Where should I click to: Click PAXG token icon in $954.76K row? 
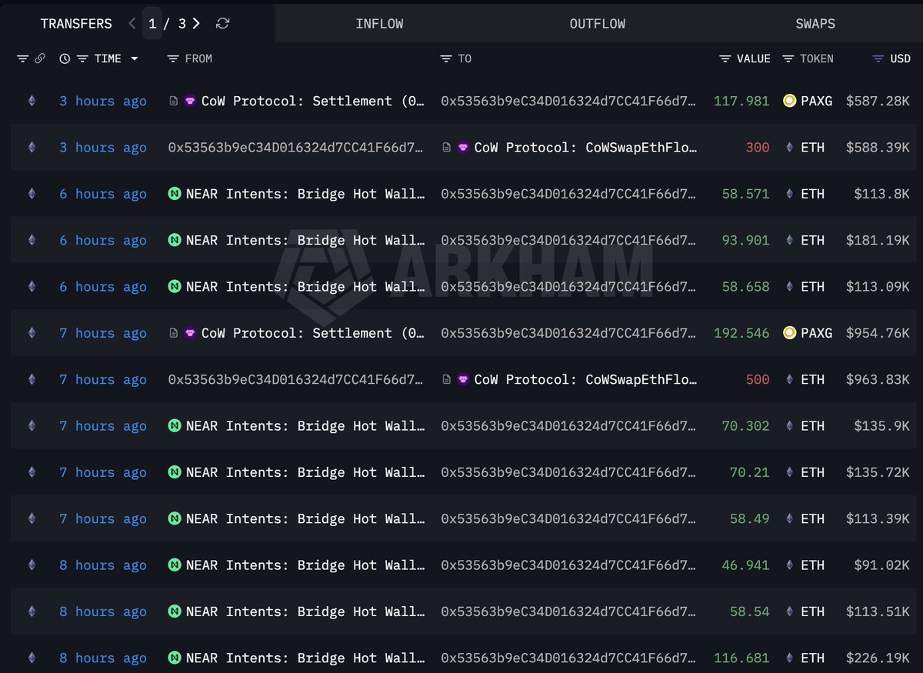tap(789, 333)
